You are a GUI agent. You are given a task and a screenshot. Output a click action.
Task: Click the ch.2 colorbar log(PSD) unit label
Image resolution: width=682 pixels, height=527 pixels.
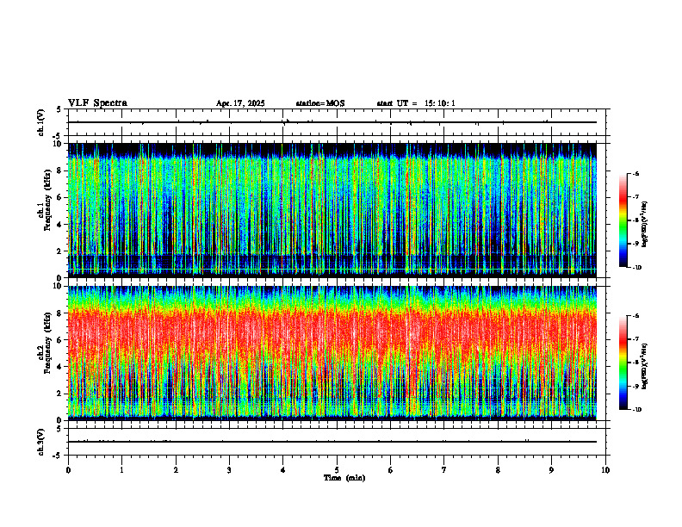click(x=645, y=365)
